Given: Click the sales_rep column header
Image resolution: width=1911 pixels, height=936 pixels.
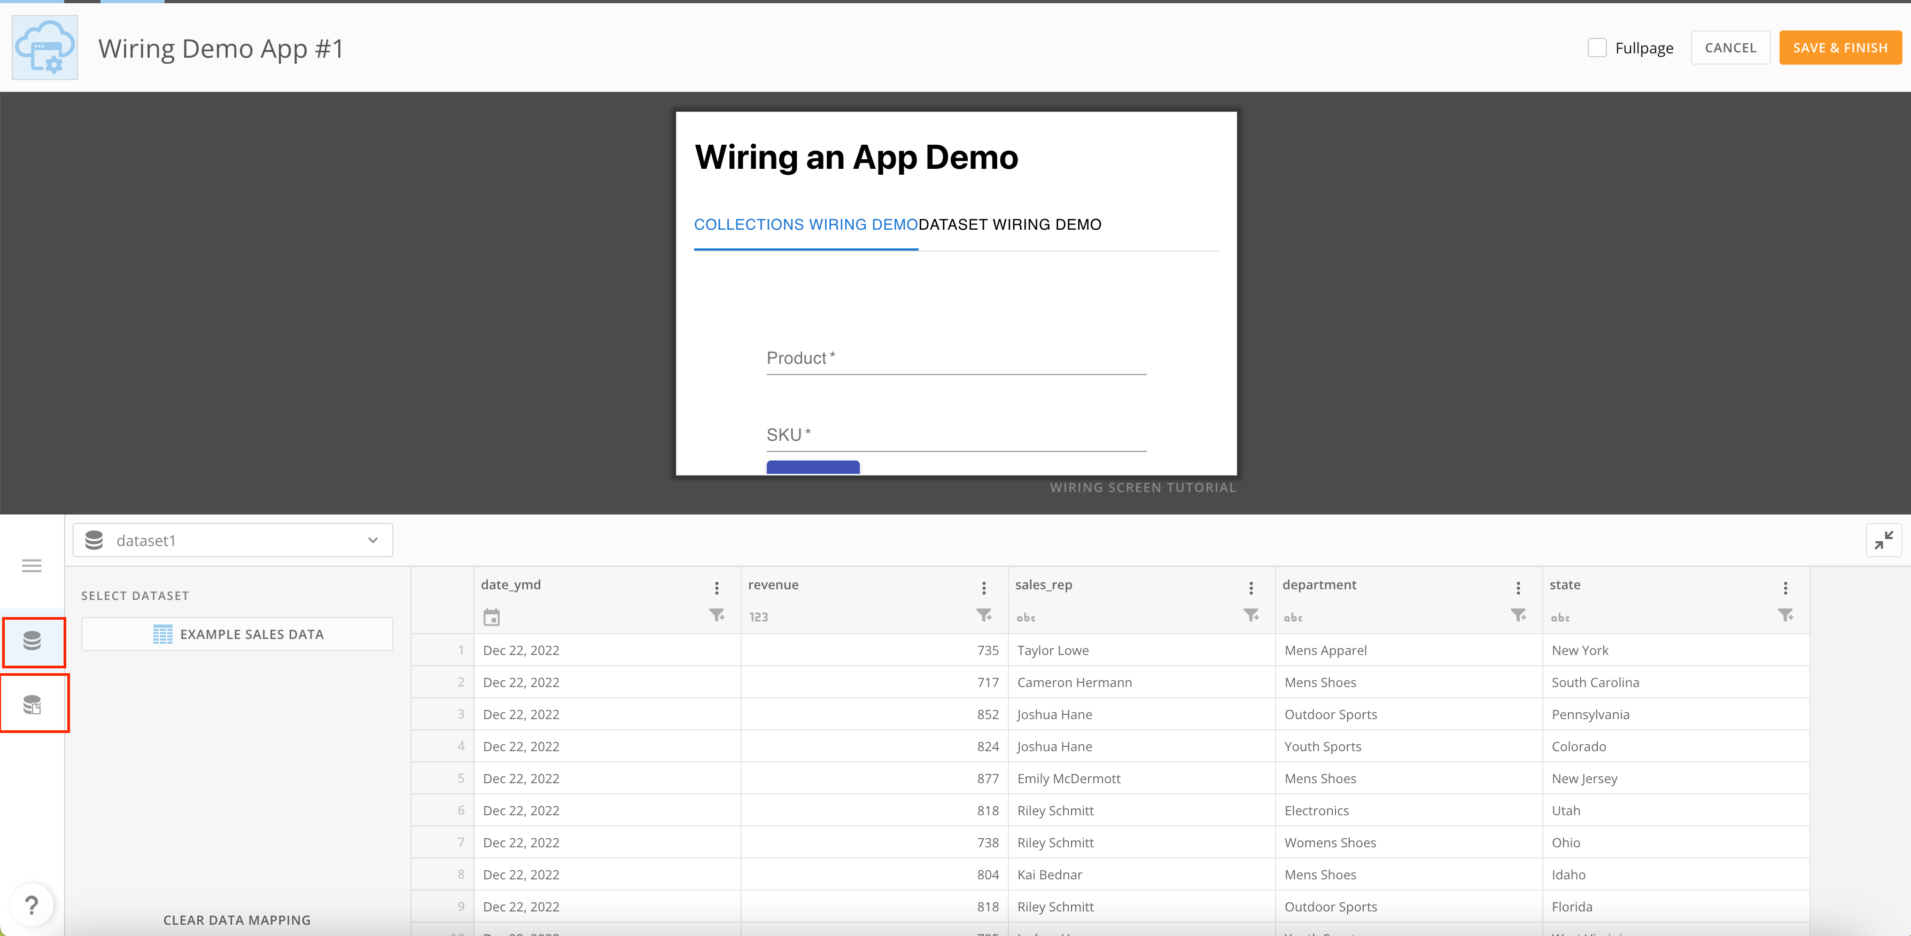Looking at the screenshot, I should click(x=1043, y=584).
